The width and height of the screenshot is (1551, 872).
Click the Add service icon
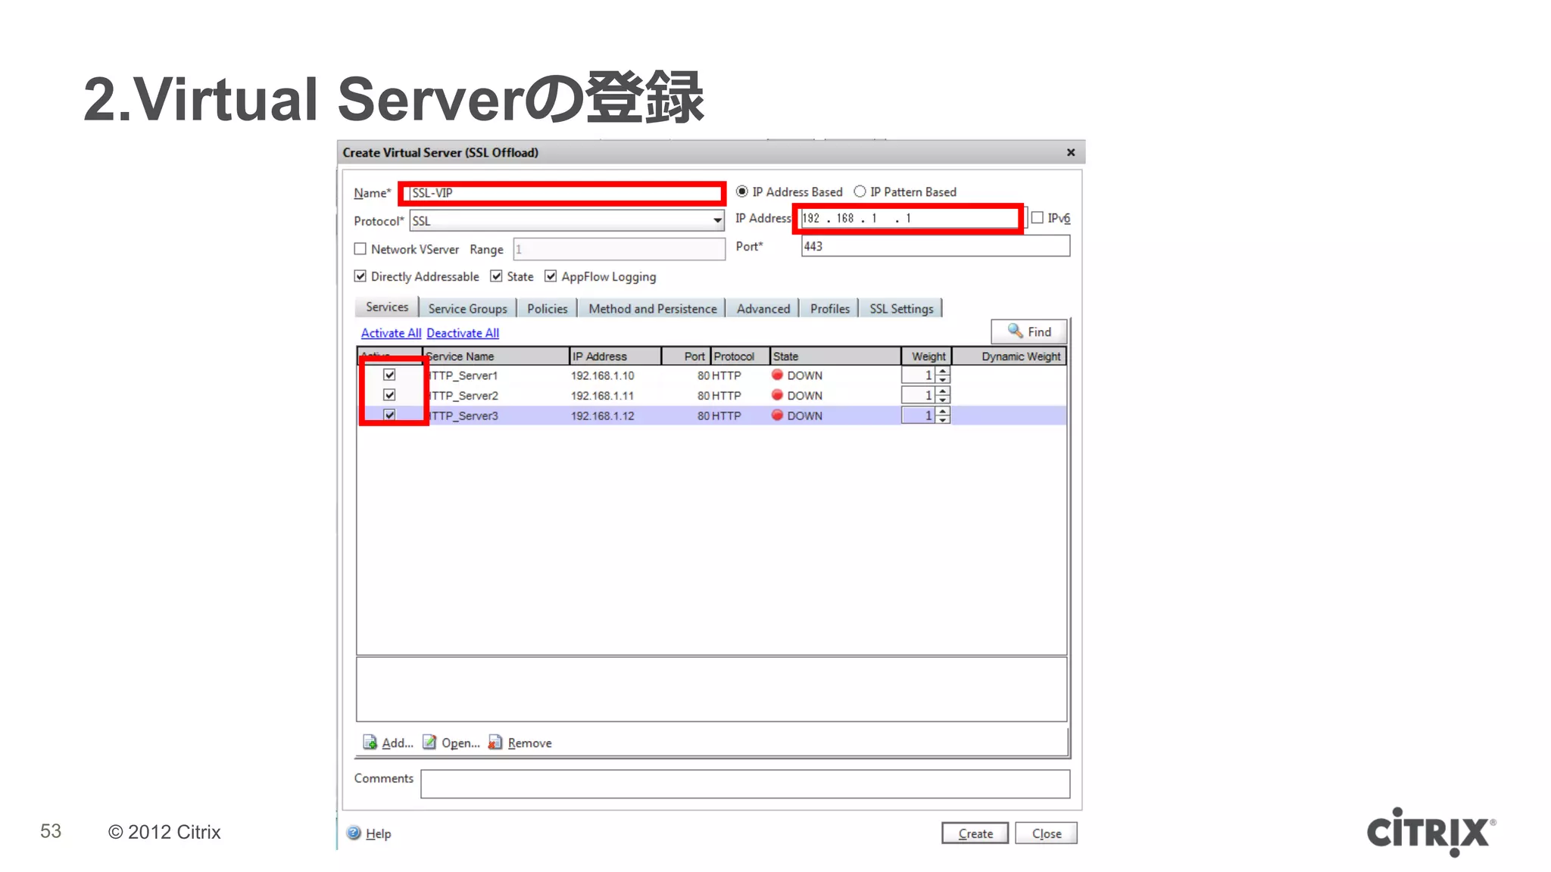tap(370, 742)
